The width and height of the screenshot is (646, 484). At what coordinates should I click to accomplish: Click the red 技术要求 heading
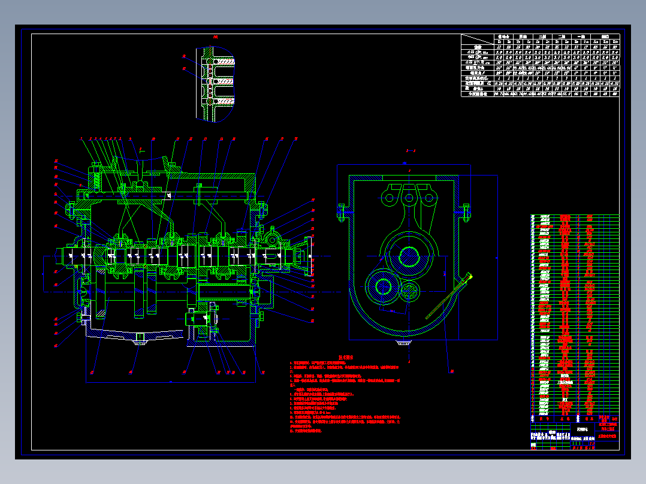346,358
